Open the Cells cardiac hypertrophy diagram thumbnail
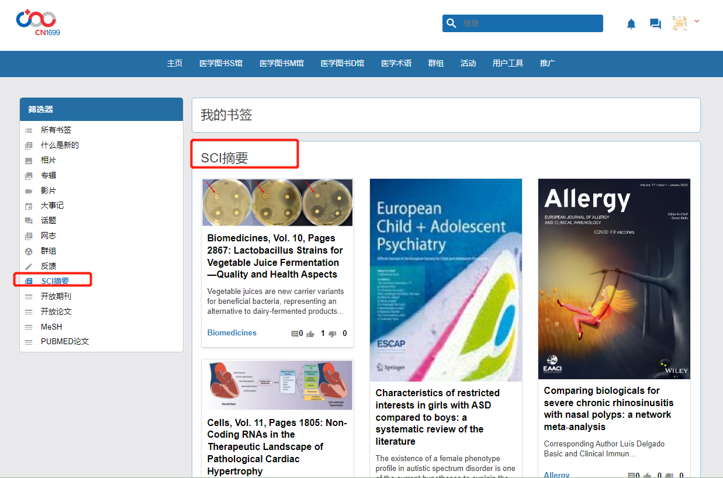This screenshot has height=478, width=723. coord(278,385)
